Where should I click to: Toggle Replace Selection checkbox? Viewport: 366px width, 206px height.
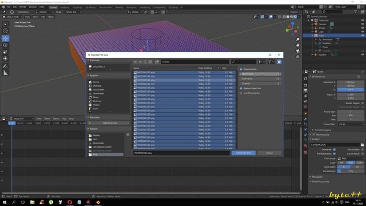point(241,88)
